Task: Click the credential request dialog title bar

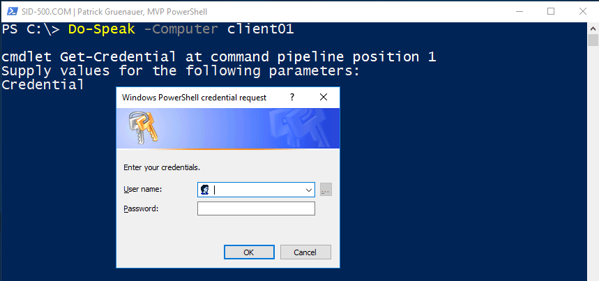Action: (195, 98)
